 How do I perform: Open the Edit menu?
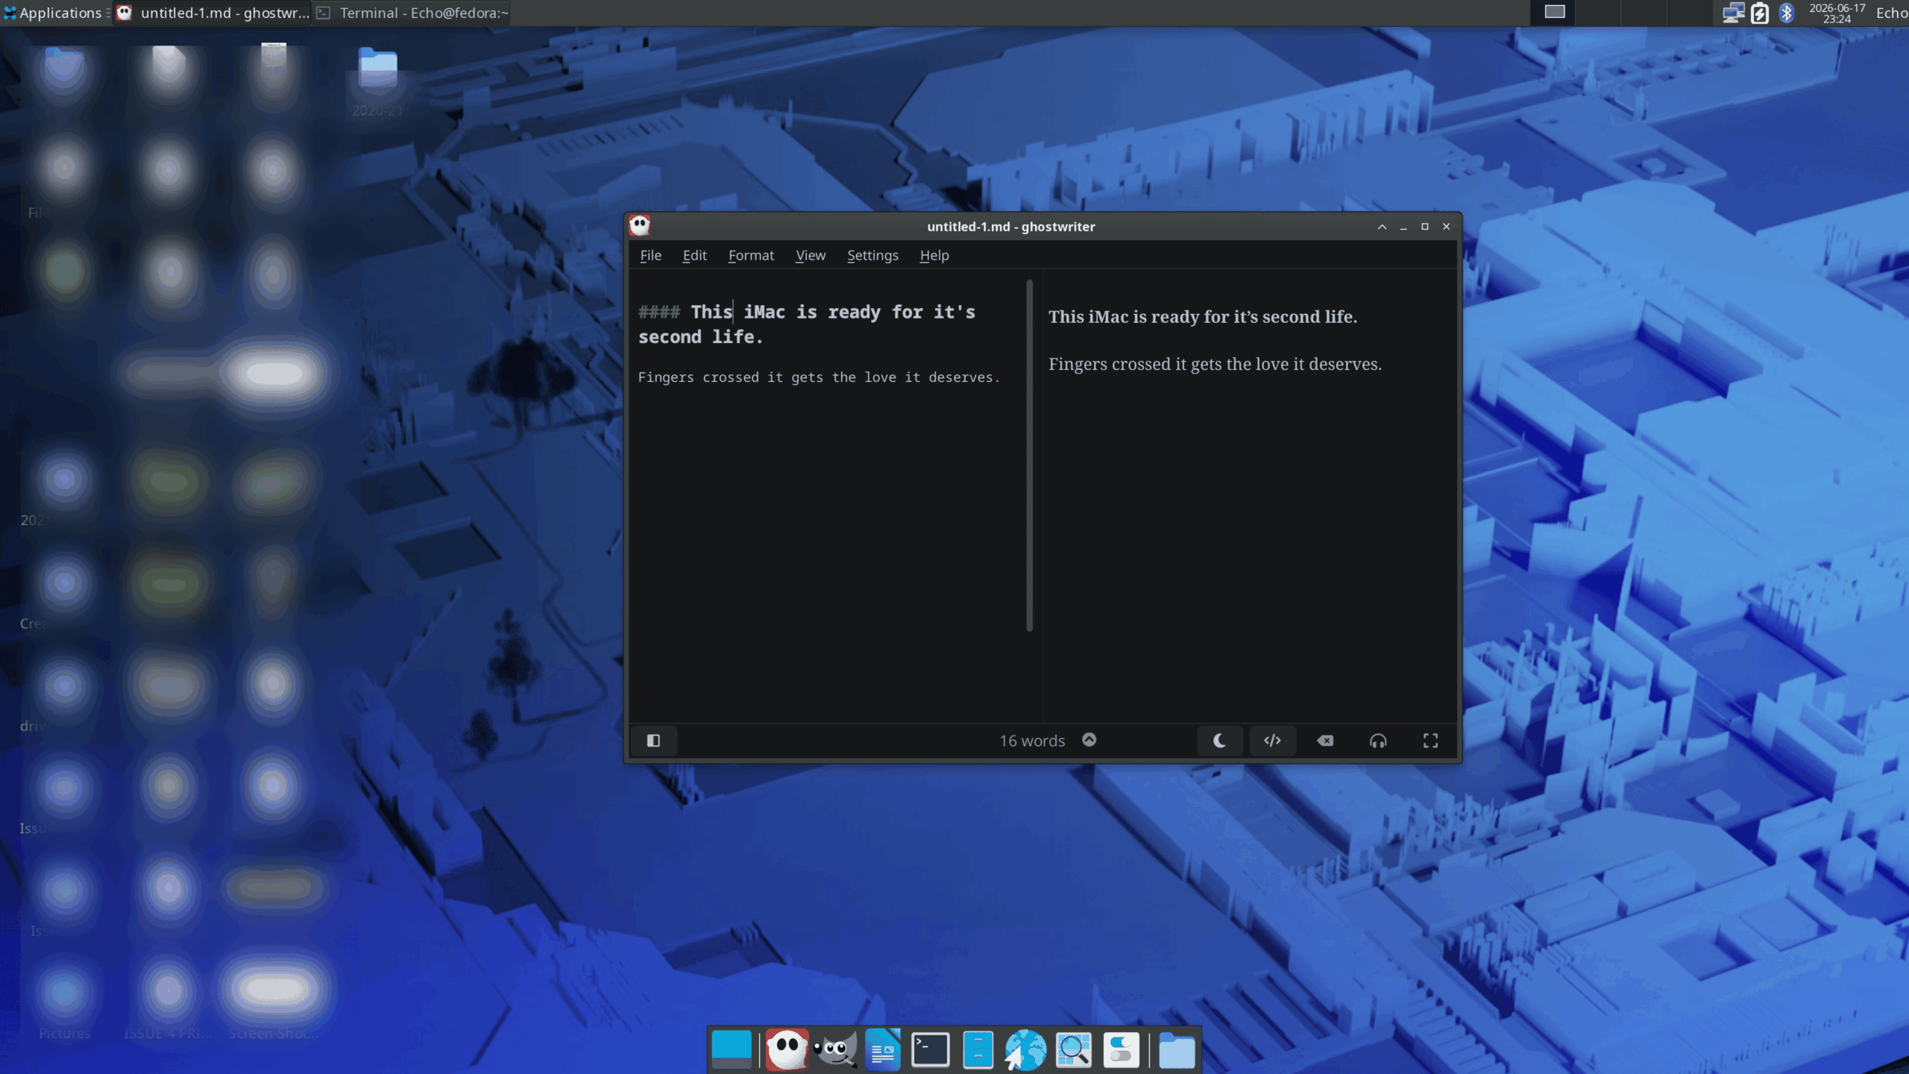[x=694, y=255]
